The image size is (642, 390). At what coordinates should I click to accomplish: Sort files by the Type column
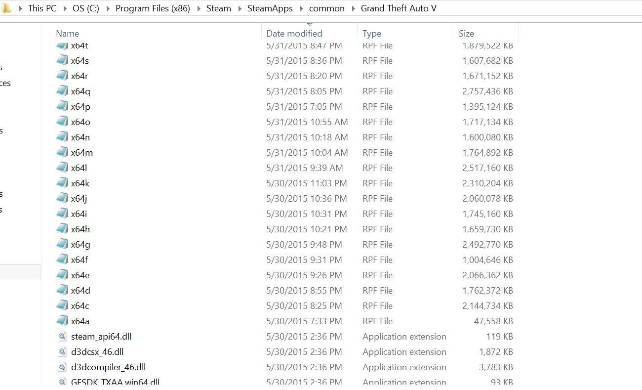click(x=372, y=34)
